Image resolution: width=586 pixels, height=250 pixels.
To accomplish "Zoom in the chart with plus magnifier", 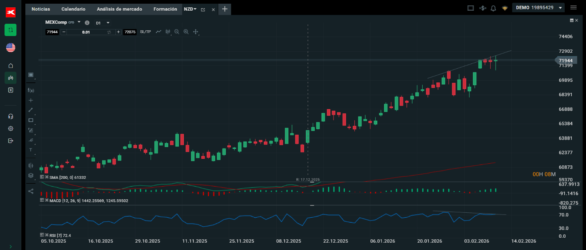I will point(186,32).
